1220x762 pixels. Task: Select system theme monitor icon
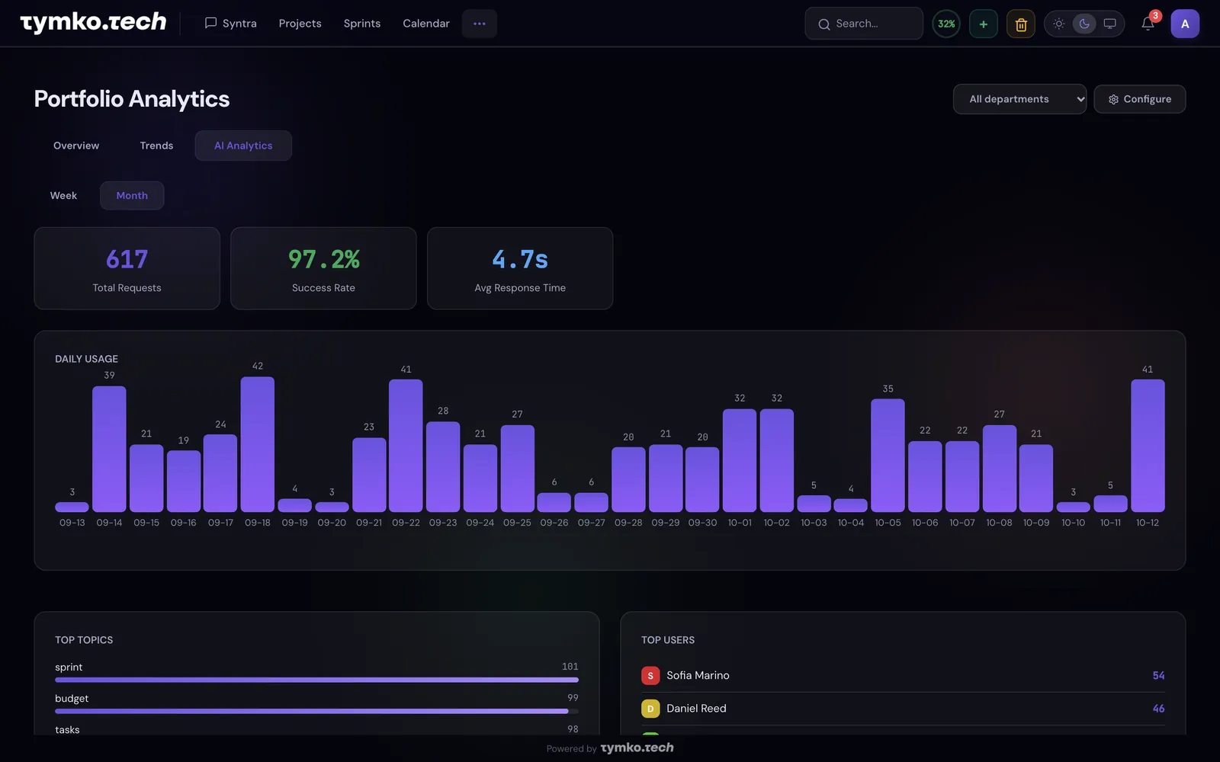point(1110,24)
